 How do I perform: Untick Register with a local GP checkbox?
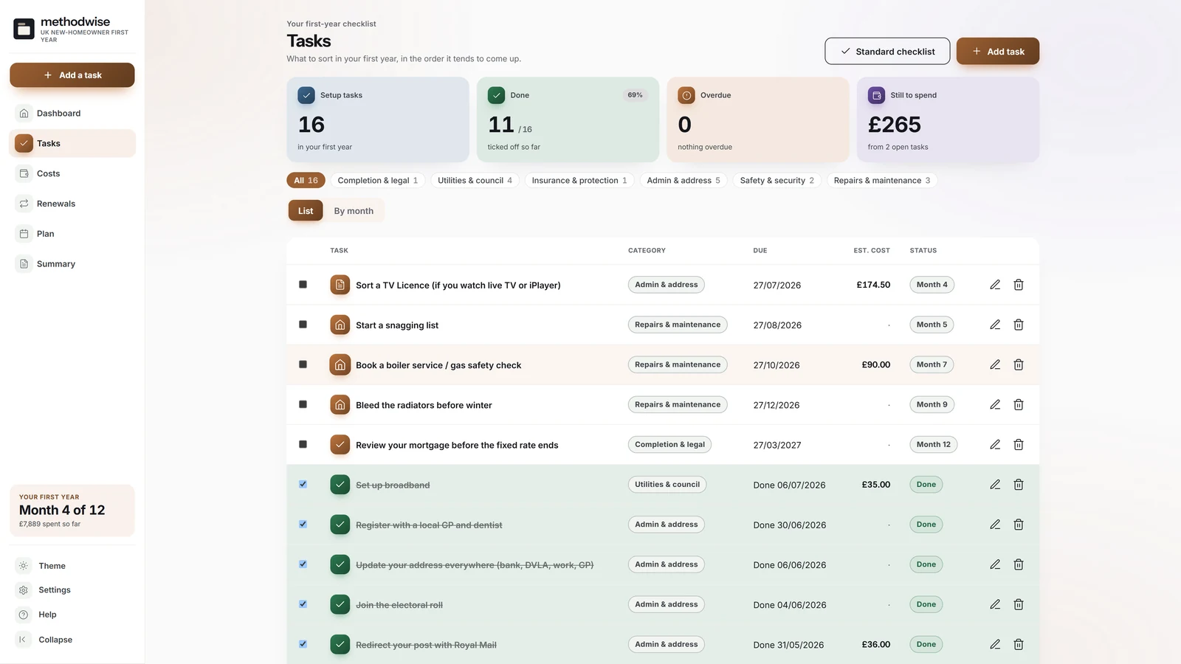[x=303, y=524]
